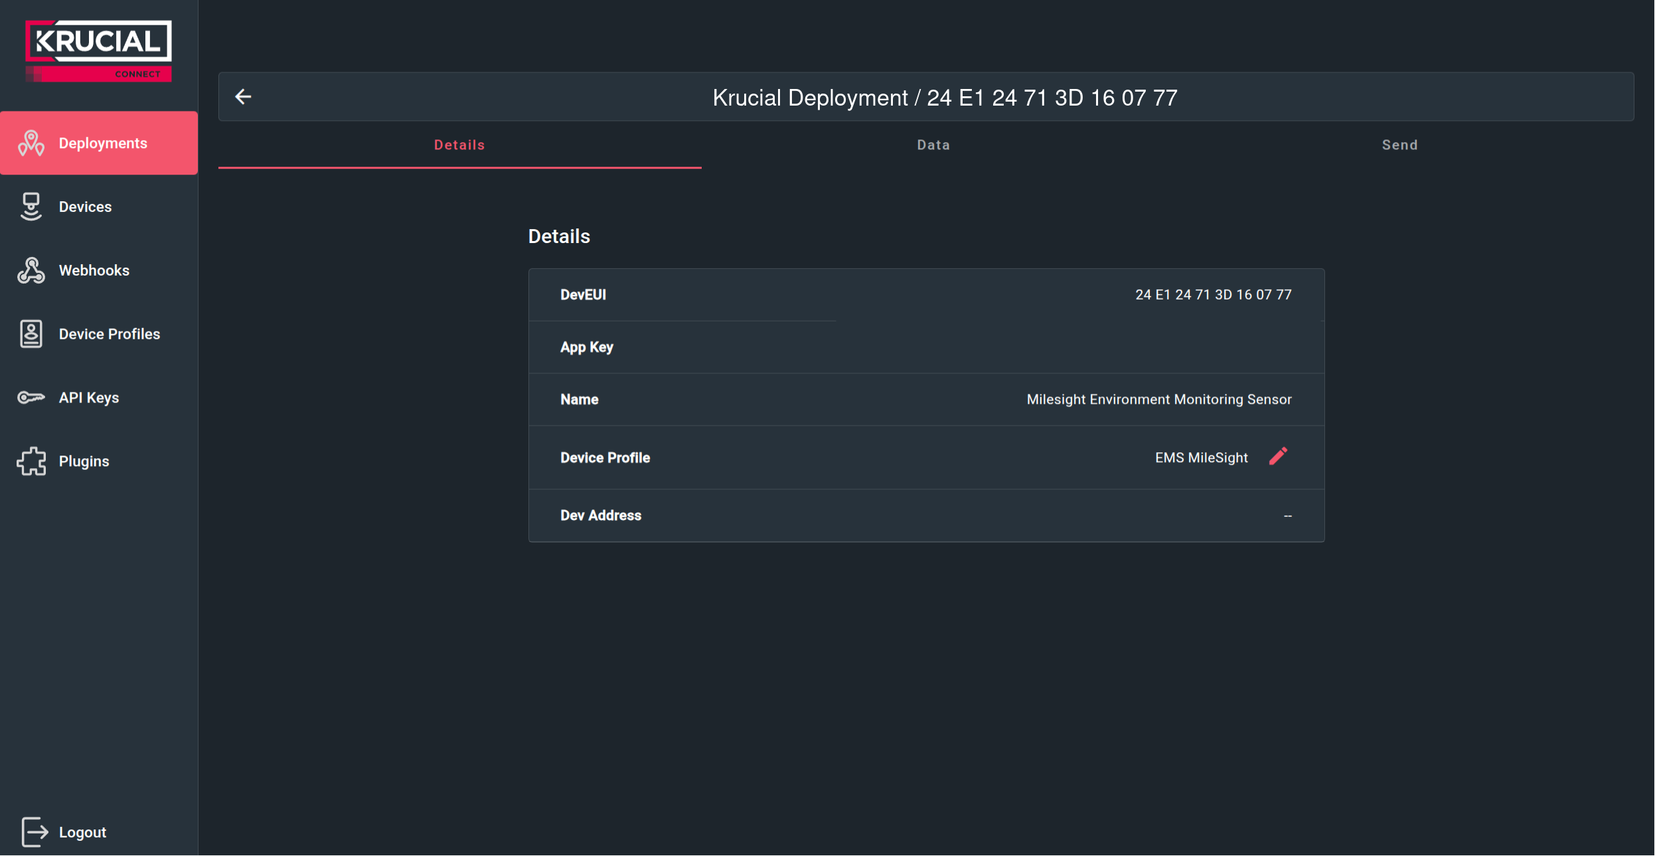This screenshot has width=1655, height=856.
Task: Click the Deployments map-pin icon
Action: click(31, 143)
